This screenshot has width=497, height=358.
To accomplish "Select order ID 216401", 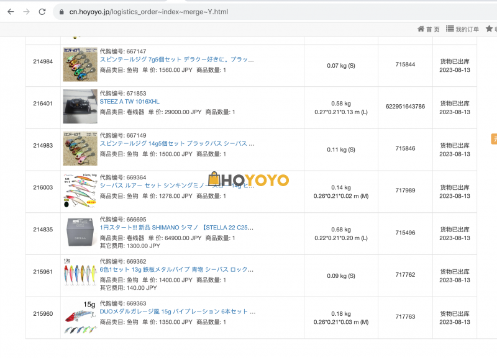I will click(x=43, y=104).
